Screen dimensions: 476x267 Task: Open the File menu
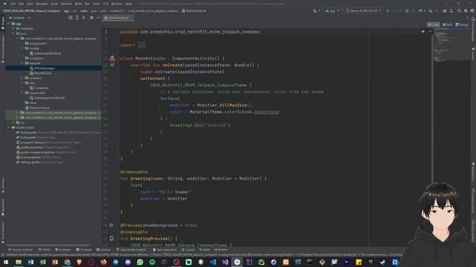(13, 4)
